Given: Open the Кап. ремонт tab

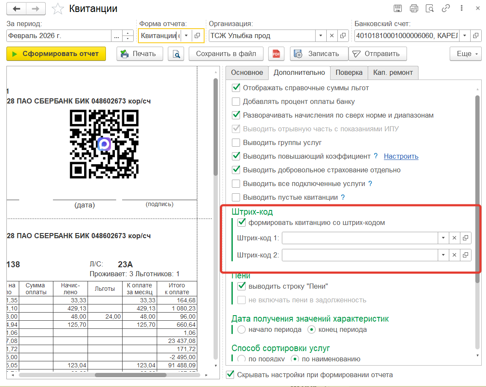Looking at the screenshot, I should tap(393, 73).
